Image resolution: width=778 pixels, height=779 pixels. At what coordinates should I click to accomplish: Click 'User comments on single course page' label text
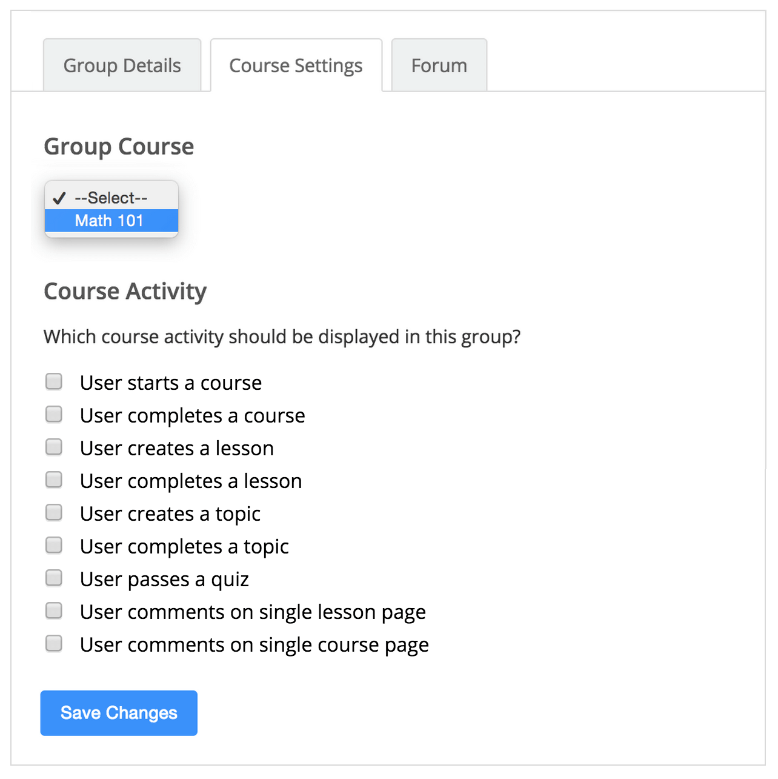[x=254, y=645]
